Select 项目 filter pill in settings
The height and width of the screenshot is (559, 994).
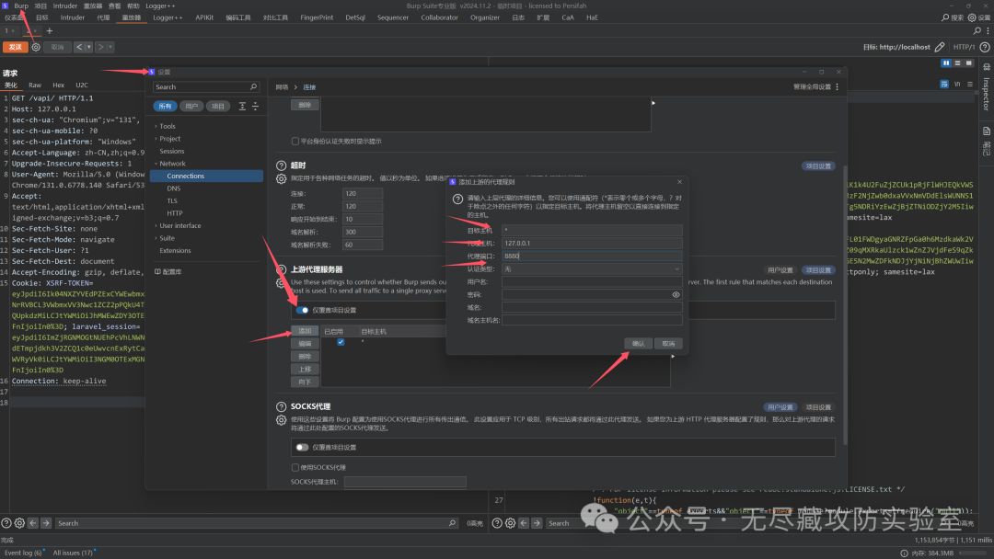click(x=218, y=107)
